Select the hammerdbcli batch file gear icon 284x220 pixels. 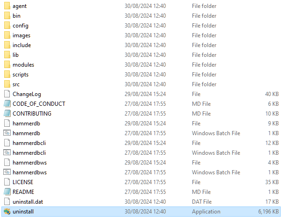pyautogui.click(x=7, y=152)
